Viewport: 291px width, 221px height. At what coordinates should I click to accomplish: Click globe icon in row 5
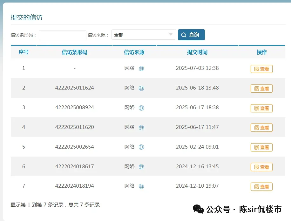click(141, 147)
